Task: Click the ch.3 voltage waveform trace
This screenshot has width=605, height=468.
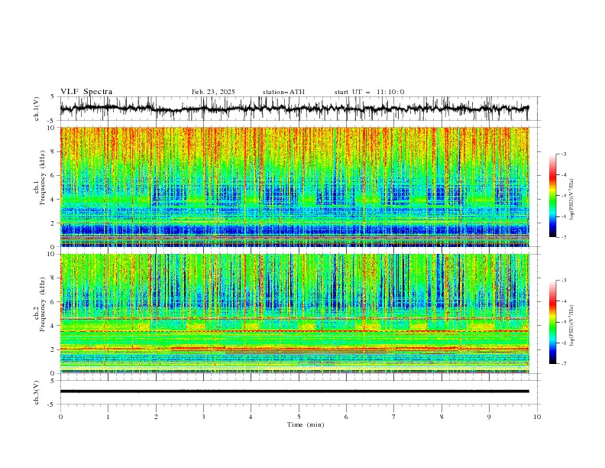Action: tap(294, 392)
